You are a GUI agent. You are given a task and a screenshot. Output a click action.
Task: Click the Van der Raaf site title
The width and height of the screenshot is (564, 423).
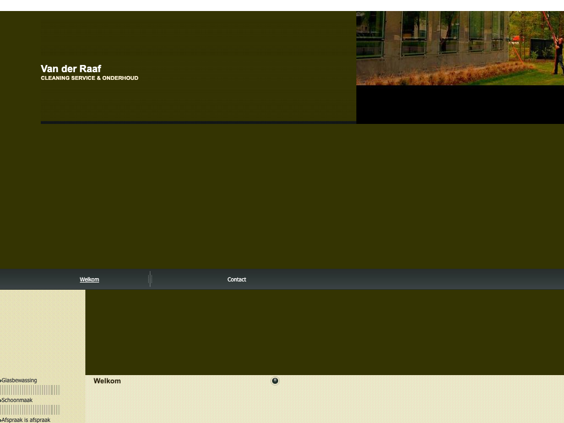[x=71, y=69]
